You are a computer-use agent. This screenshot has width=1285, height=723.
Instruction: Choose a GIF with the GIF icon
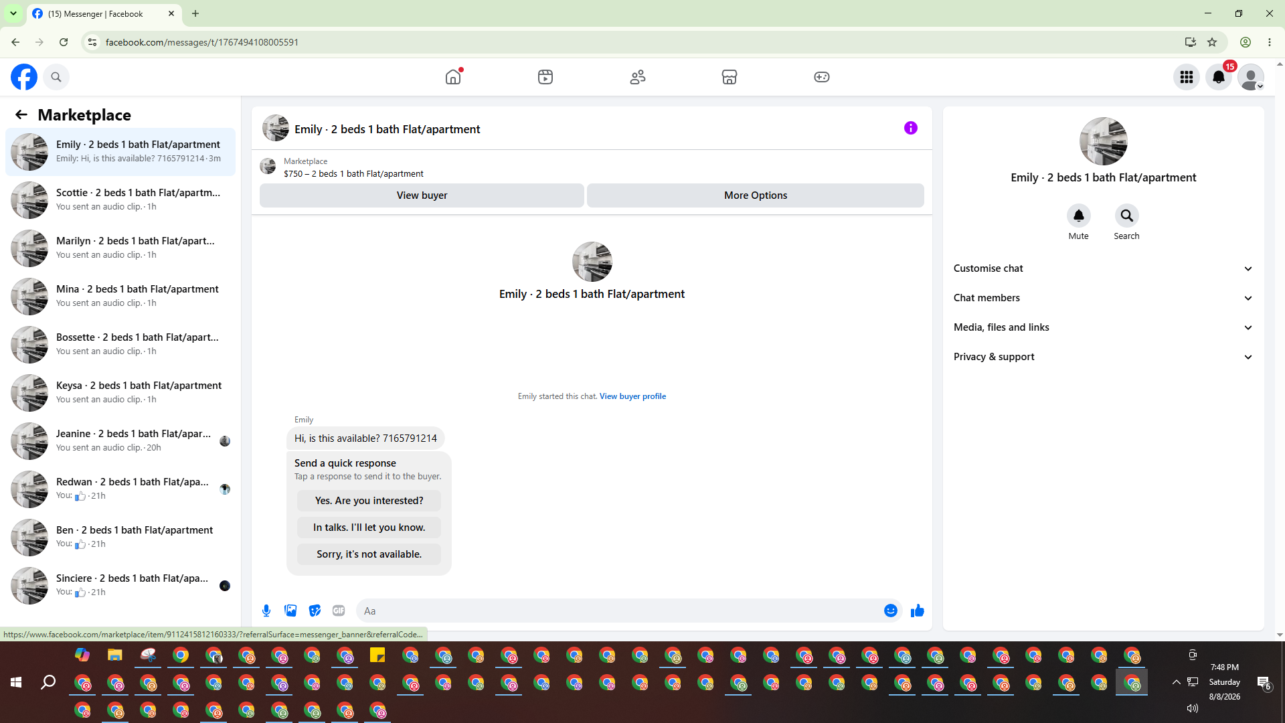[339, 611]
